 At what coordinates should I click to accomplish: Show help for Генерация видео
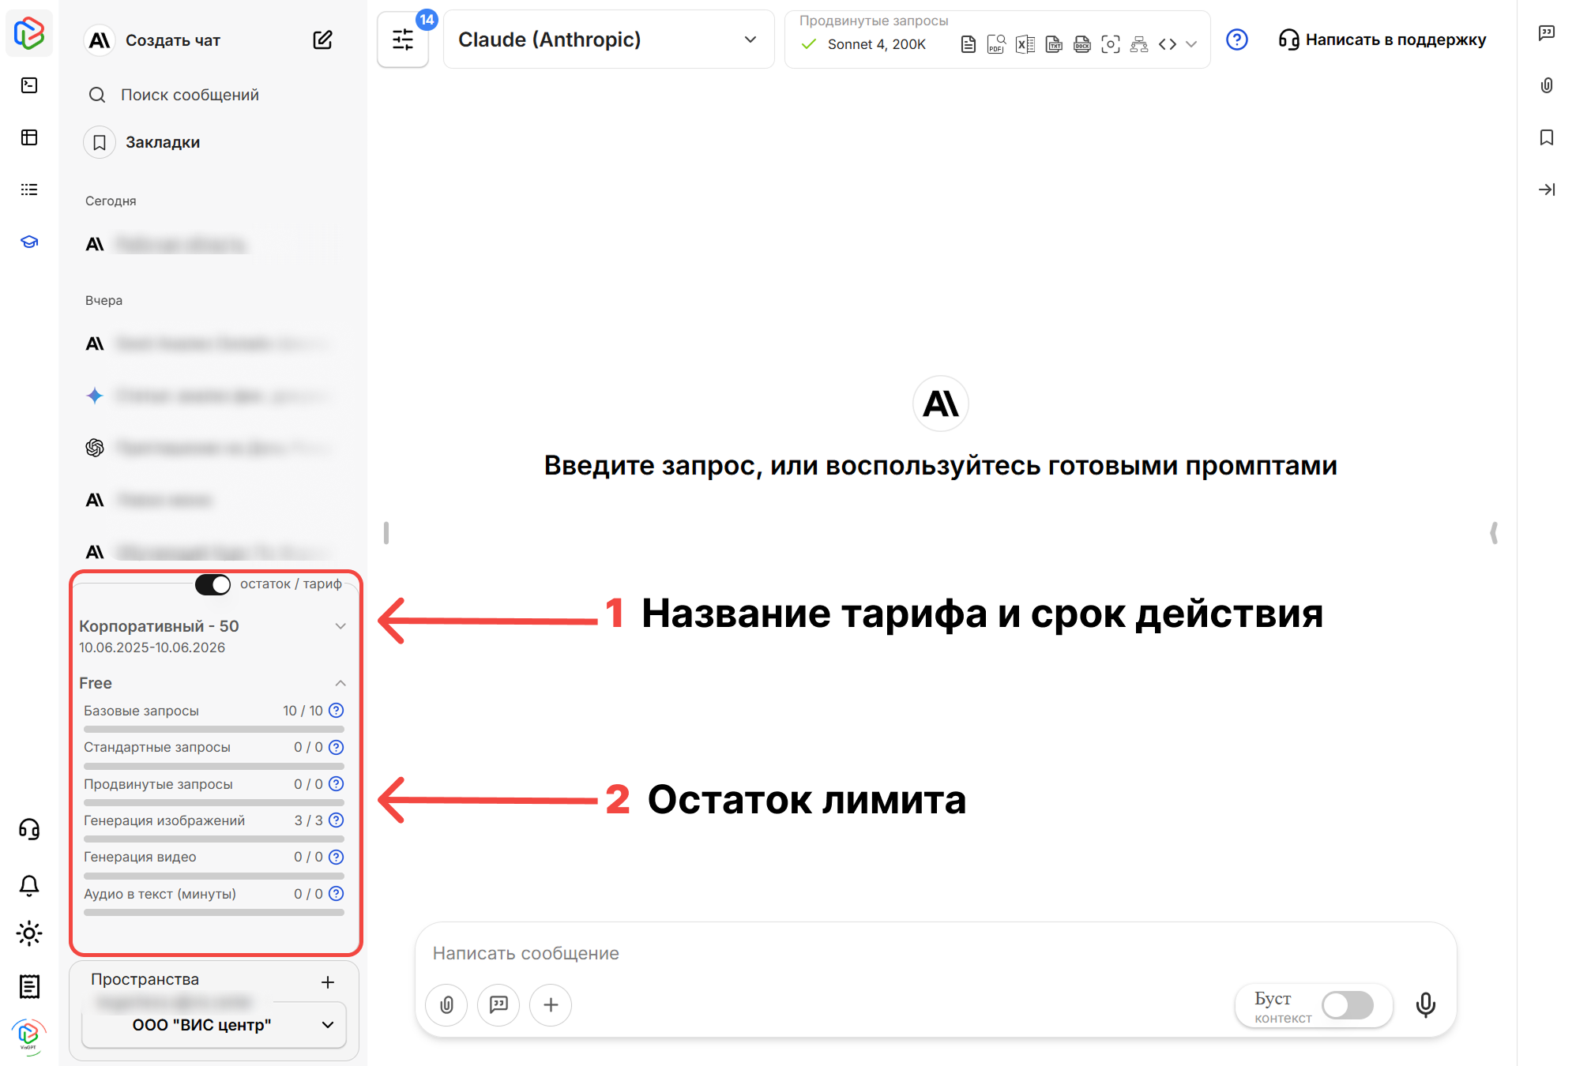[x=337, y=857]
